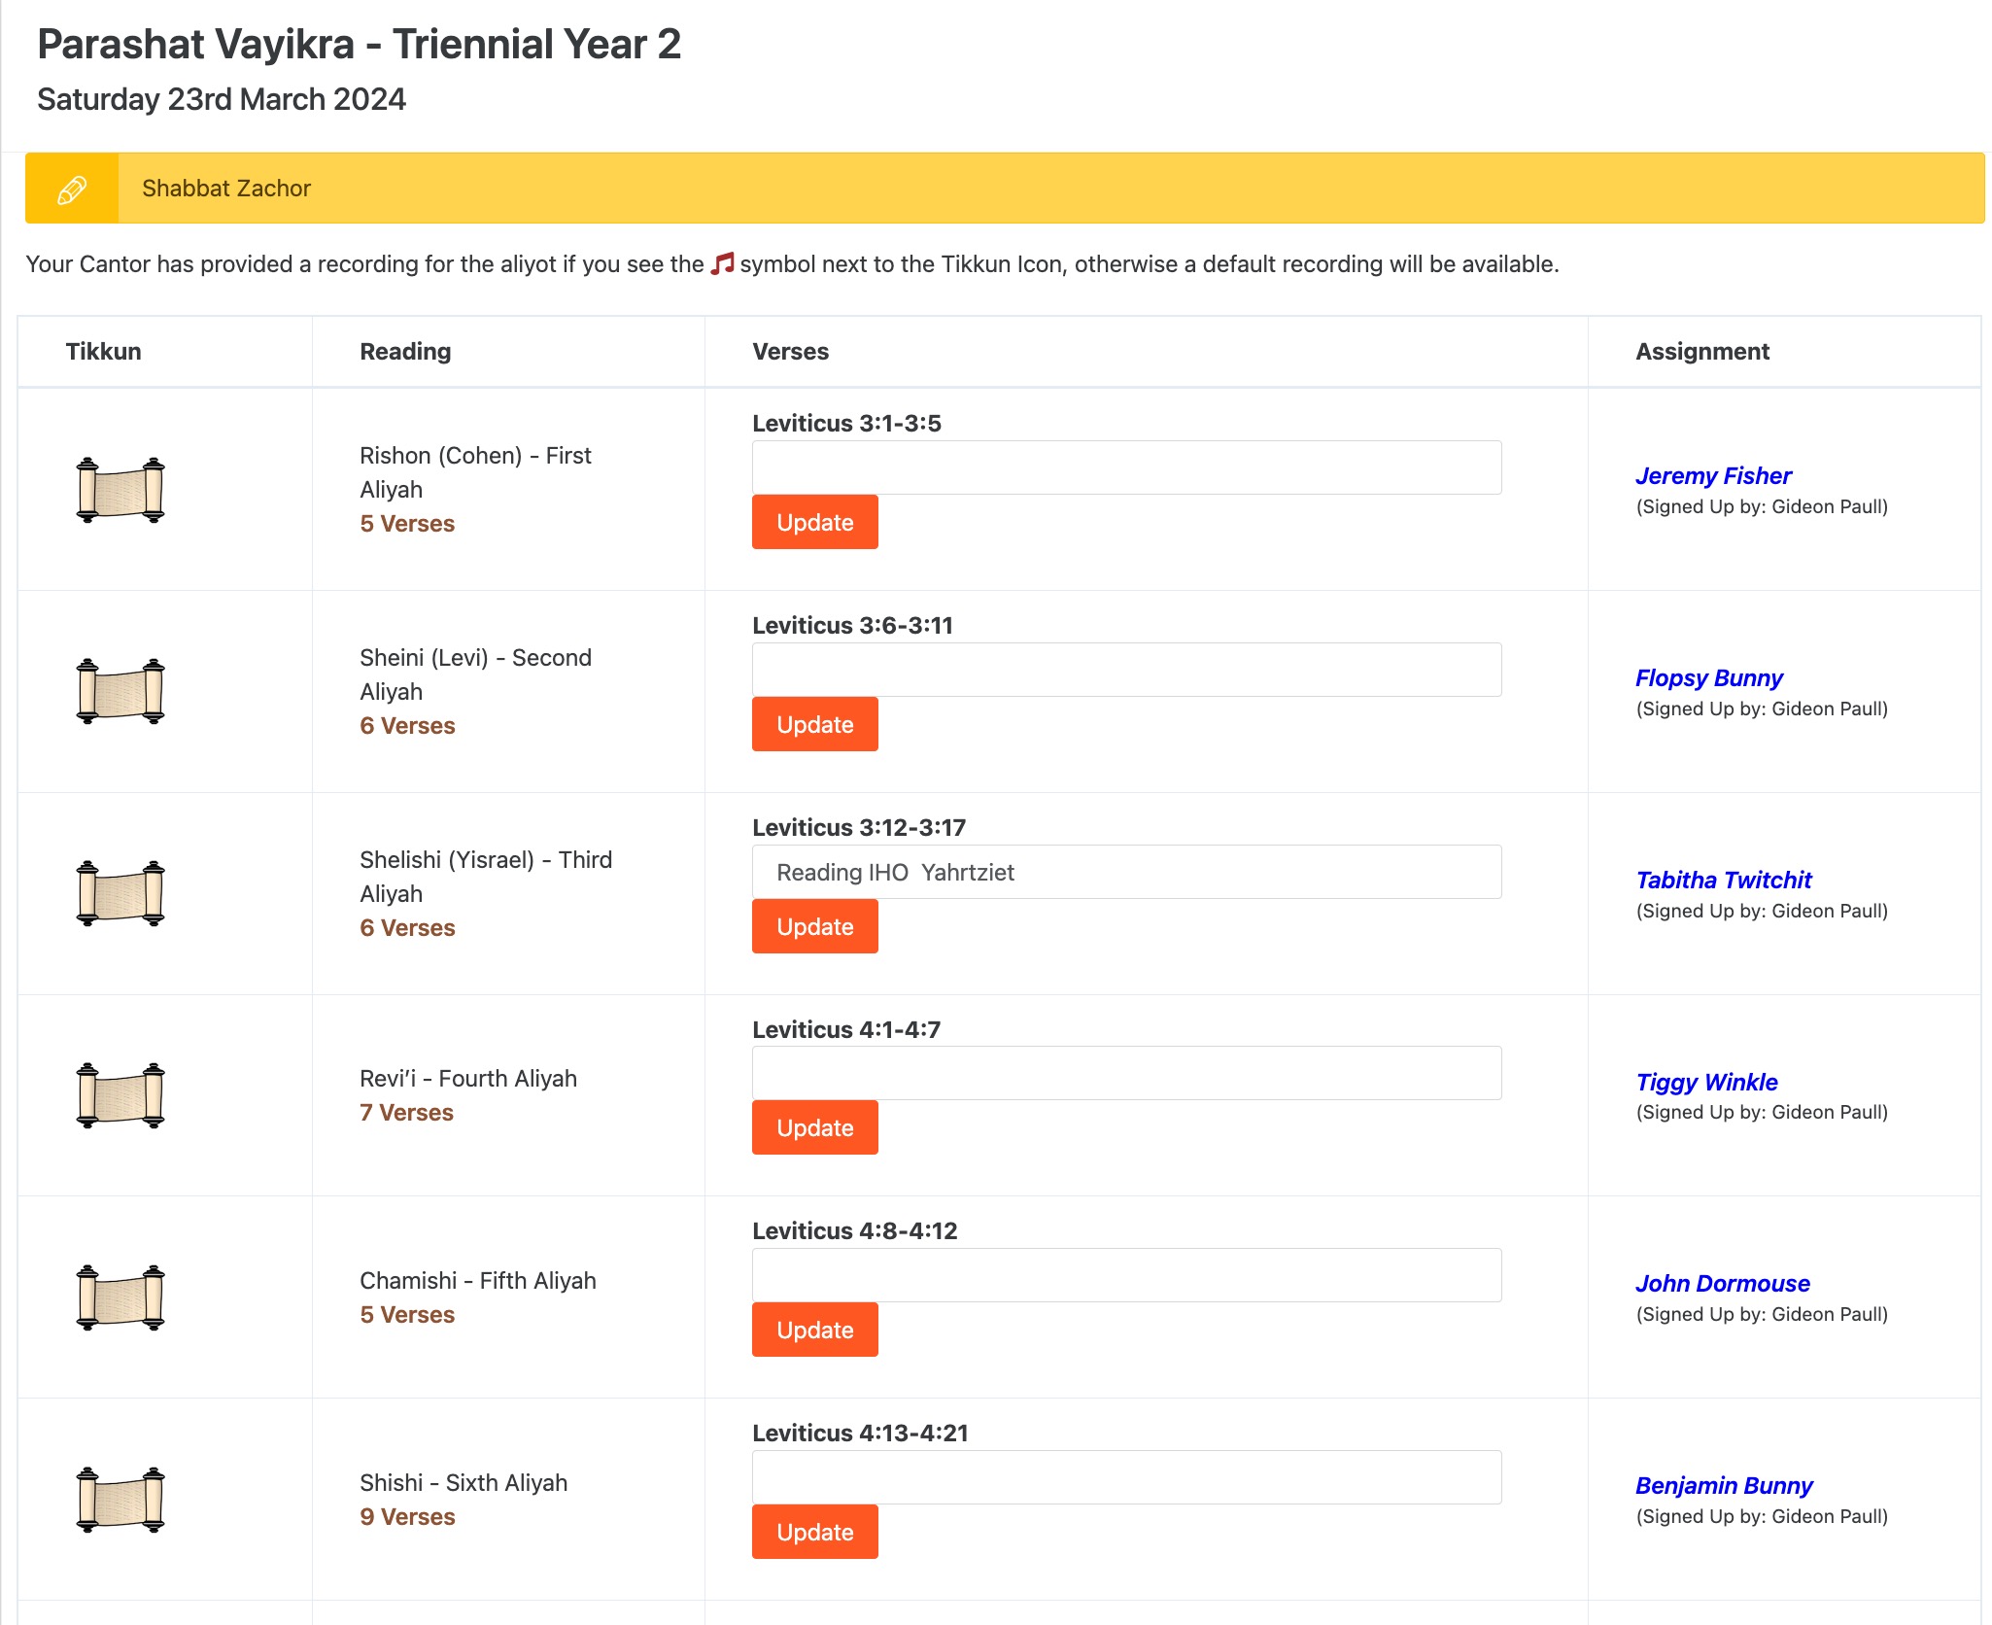The height and width of the screenshot is (1625, 1992).
Task: Open the Tikkun scroll for Shishi
Action: point(120,1498)
